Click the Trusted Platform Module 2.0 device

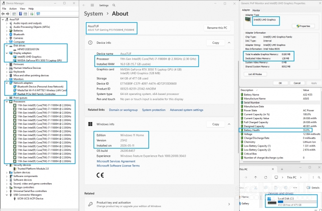coord(33,169)
